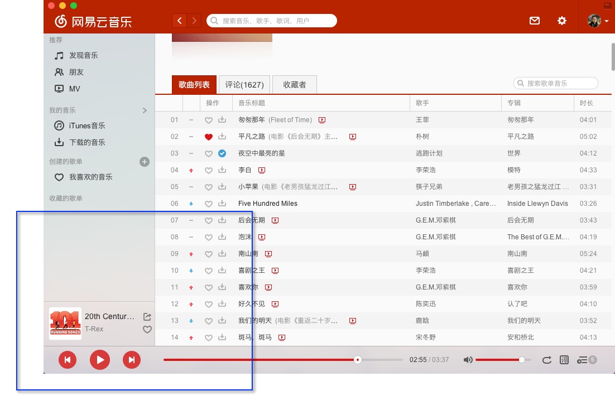Focus the main music search field
Screen dimensions: 615x410
pos(271,21)
